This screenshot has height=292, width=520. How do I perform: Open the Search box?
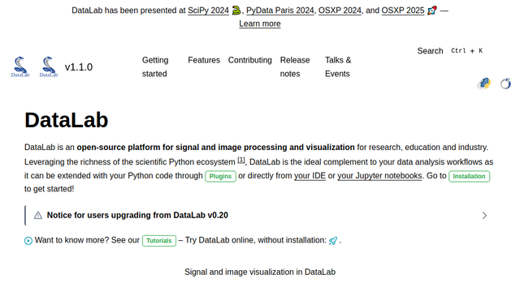tap(430, 51)
